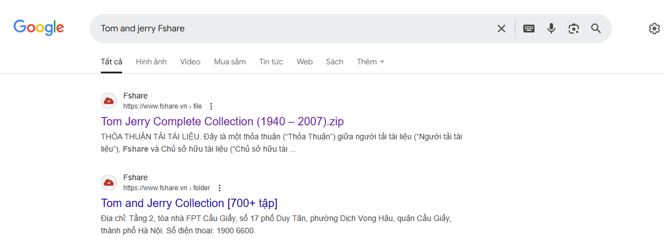Click the https://www.fshare.vn › folder URL
The height and width of the screenshot is (249, 664).
click(166, 187)
